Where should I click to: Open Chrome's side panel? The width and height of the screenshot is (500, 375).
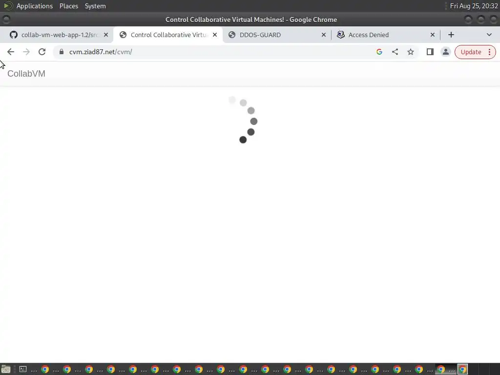tap(430, 52)
